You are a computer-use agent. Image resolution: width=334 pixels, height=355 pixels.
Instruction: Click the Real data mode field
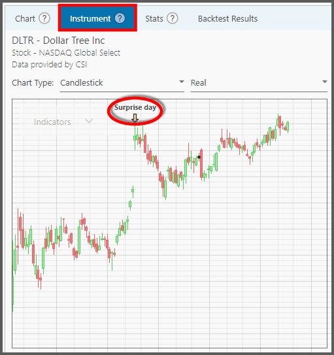pos(259,83)
